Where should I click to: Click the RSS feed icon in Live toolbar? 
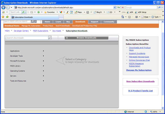click(x=88, y=12)
